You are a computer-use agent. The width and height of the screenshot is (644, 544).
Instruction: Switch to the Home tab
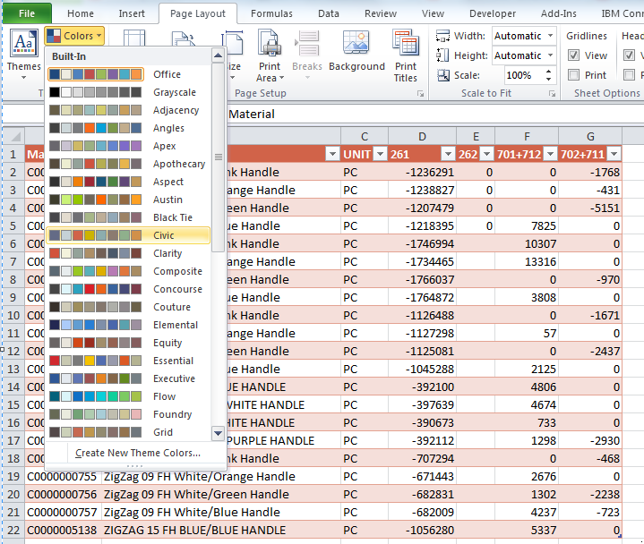tap(81, 13)
